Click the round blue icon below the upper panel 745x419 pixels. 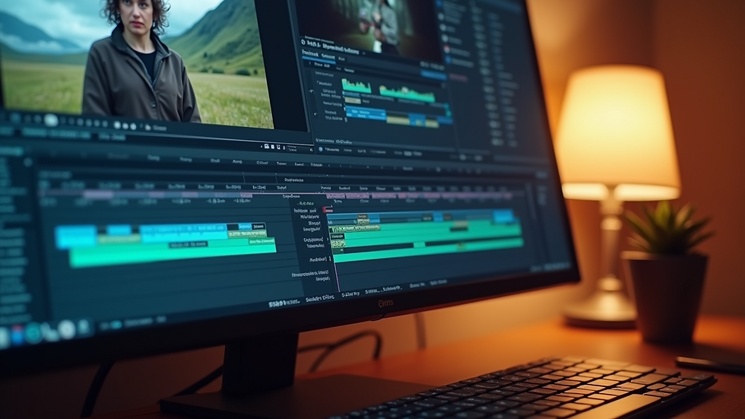pyautogui.click(x=320, y=149)
